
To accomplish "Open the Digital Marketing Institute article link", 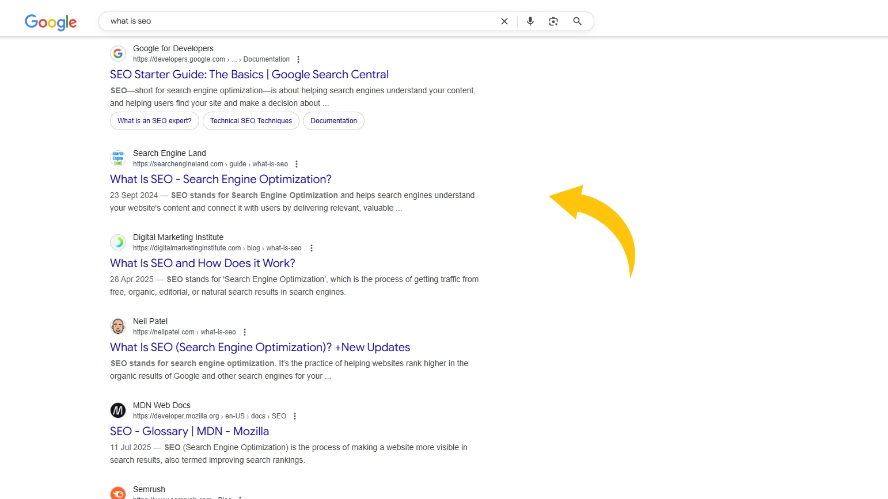I will 202,263.
